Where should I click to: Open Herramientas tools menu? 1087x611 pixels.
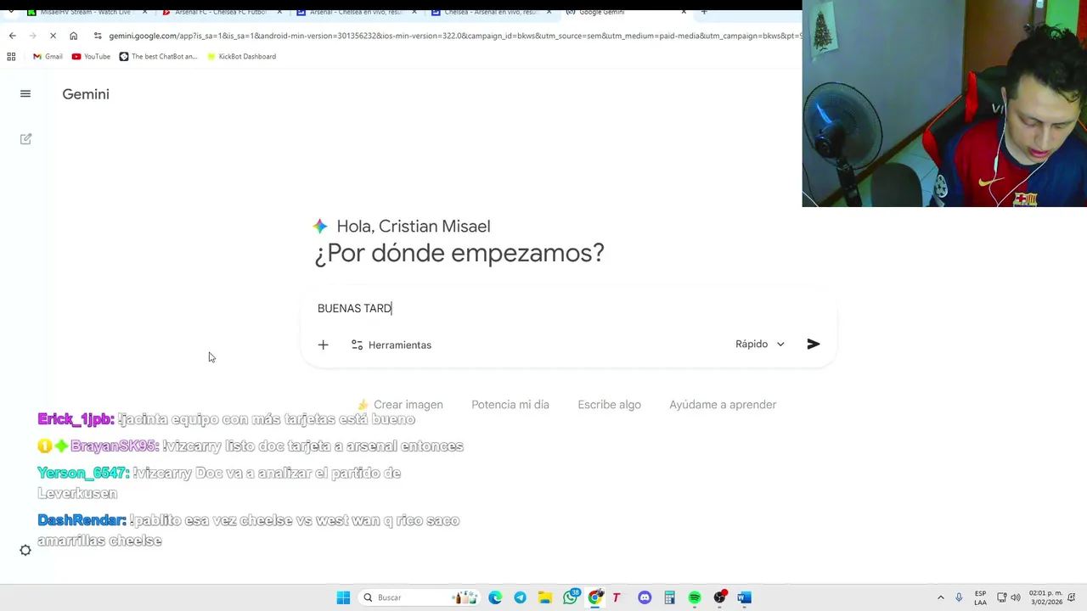pos(391,345)
